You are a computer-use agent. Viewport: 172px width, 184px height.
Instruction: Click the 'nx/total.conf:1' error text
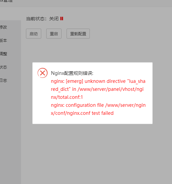(67, 97)
